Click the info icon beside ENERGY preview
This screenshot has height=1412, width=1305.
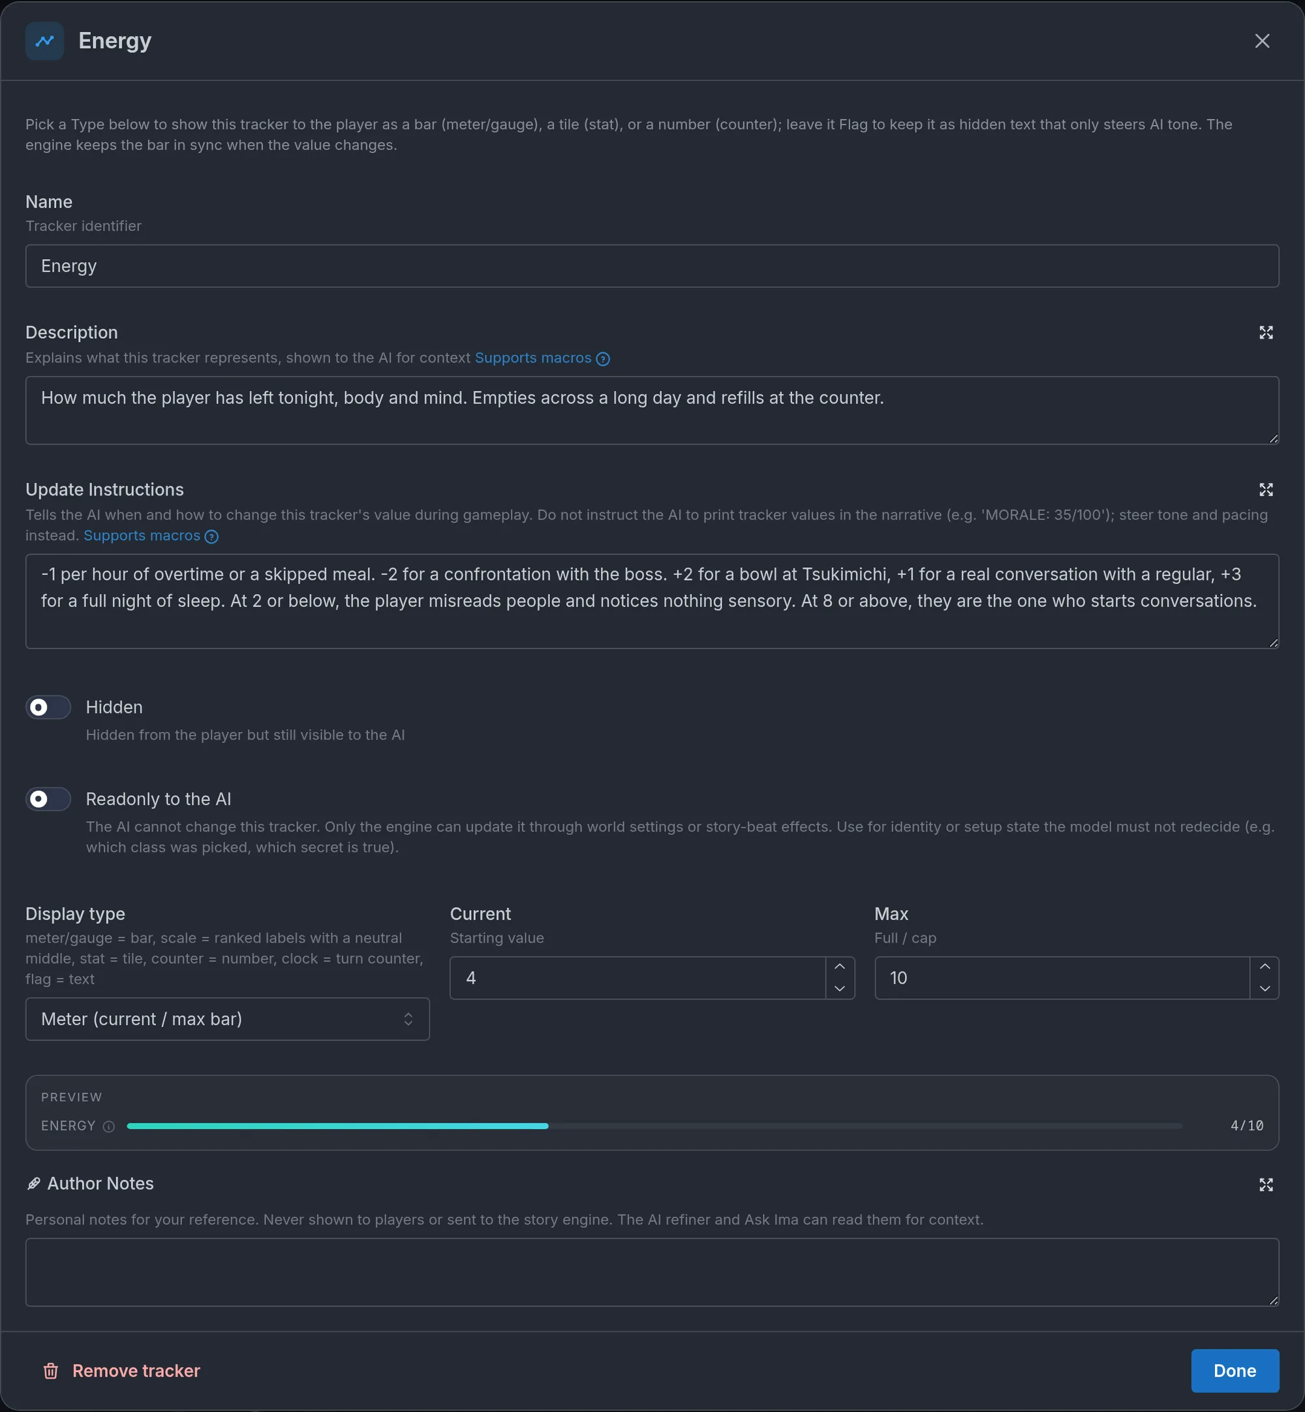pos(109,1127)
